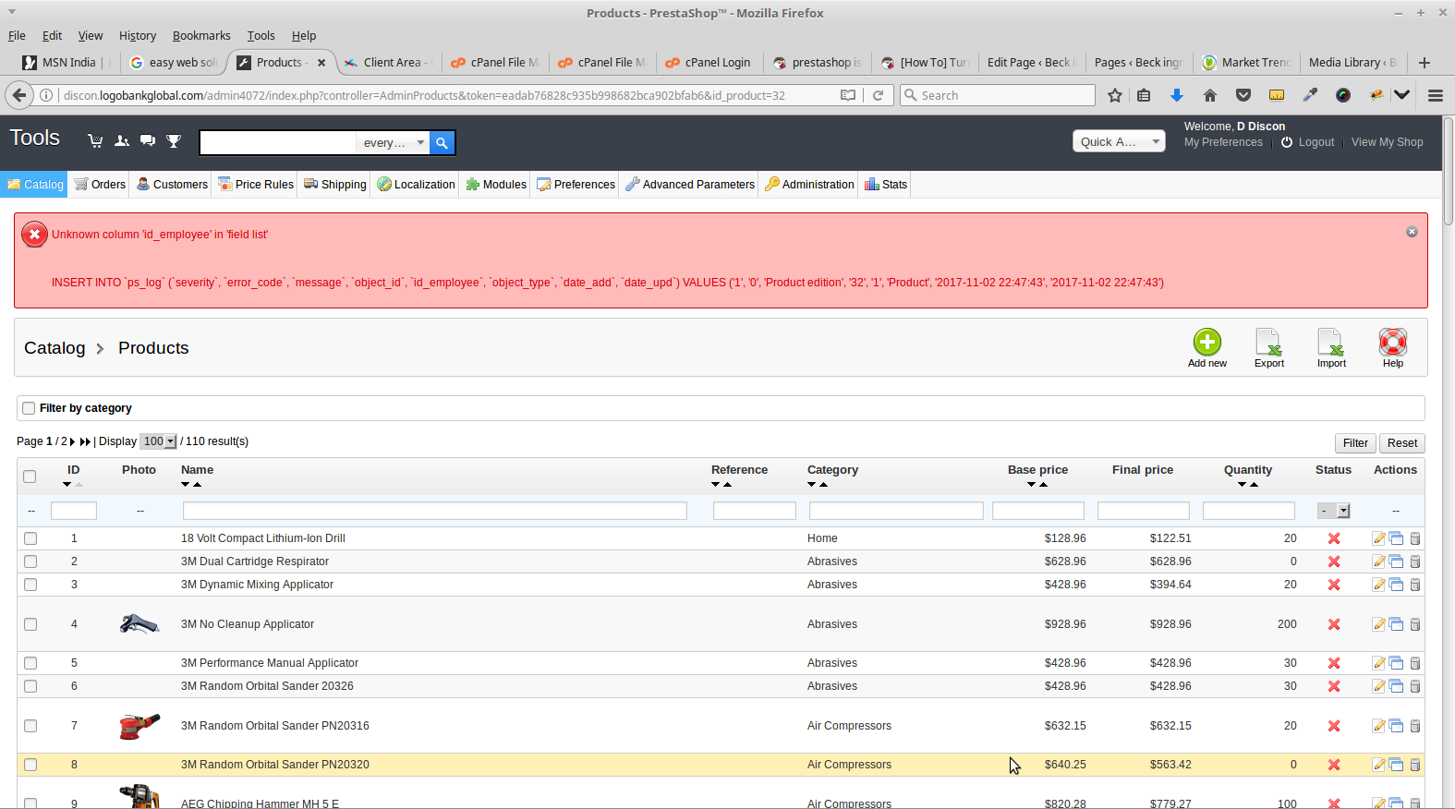Click the Export products icon
Image resolution: width=1455 pixels, height=809 pixels.
[1268, 343]
